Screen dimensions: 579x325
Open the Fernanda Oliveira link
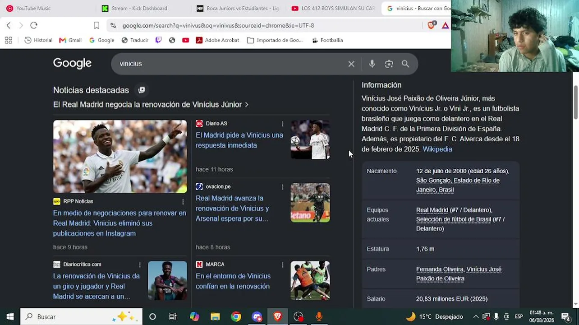point(440,269)
